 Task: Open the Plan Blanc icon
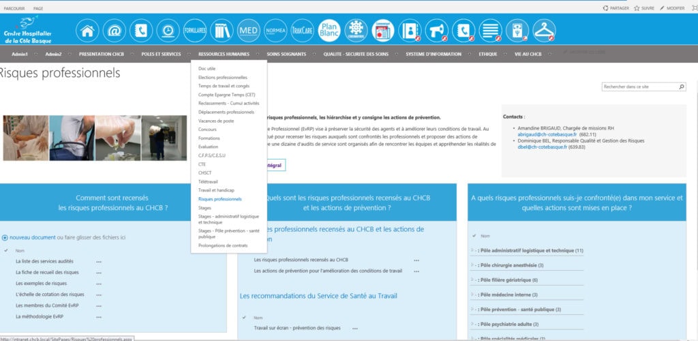pos(329,31)
